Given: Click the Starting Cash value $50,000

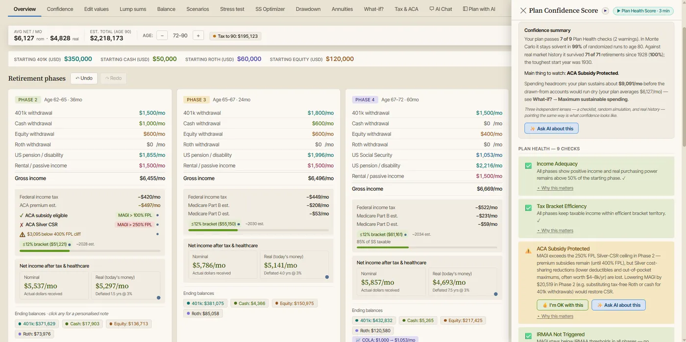Looking at the screenshot, I should [164, 59].
